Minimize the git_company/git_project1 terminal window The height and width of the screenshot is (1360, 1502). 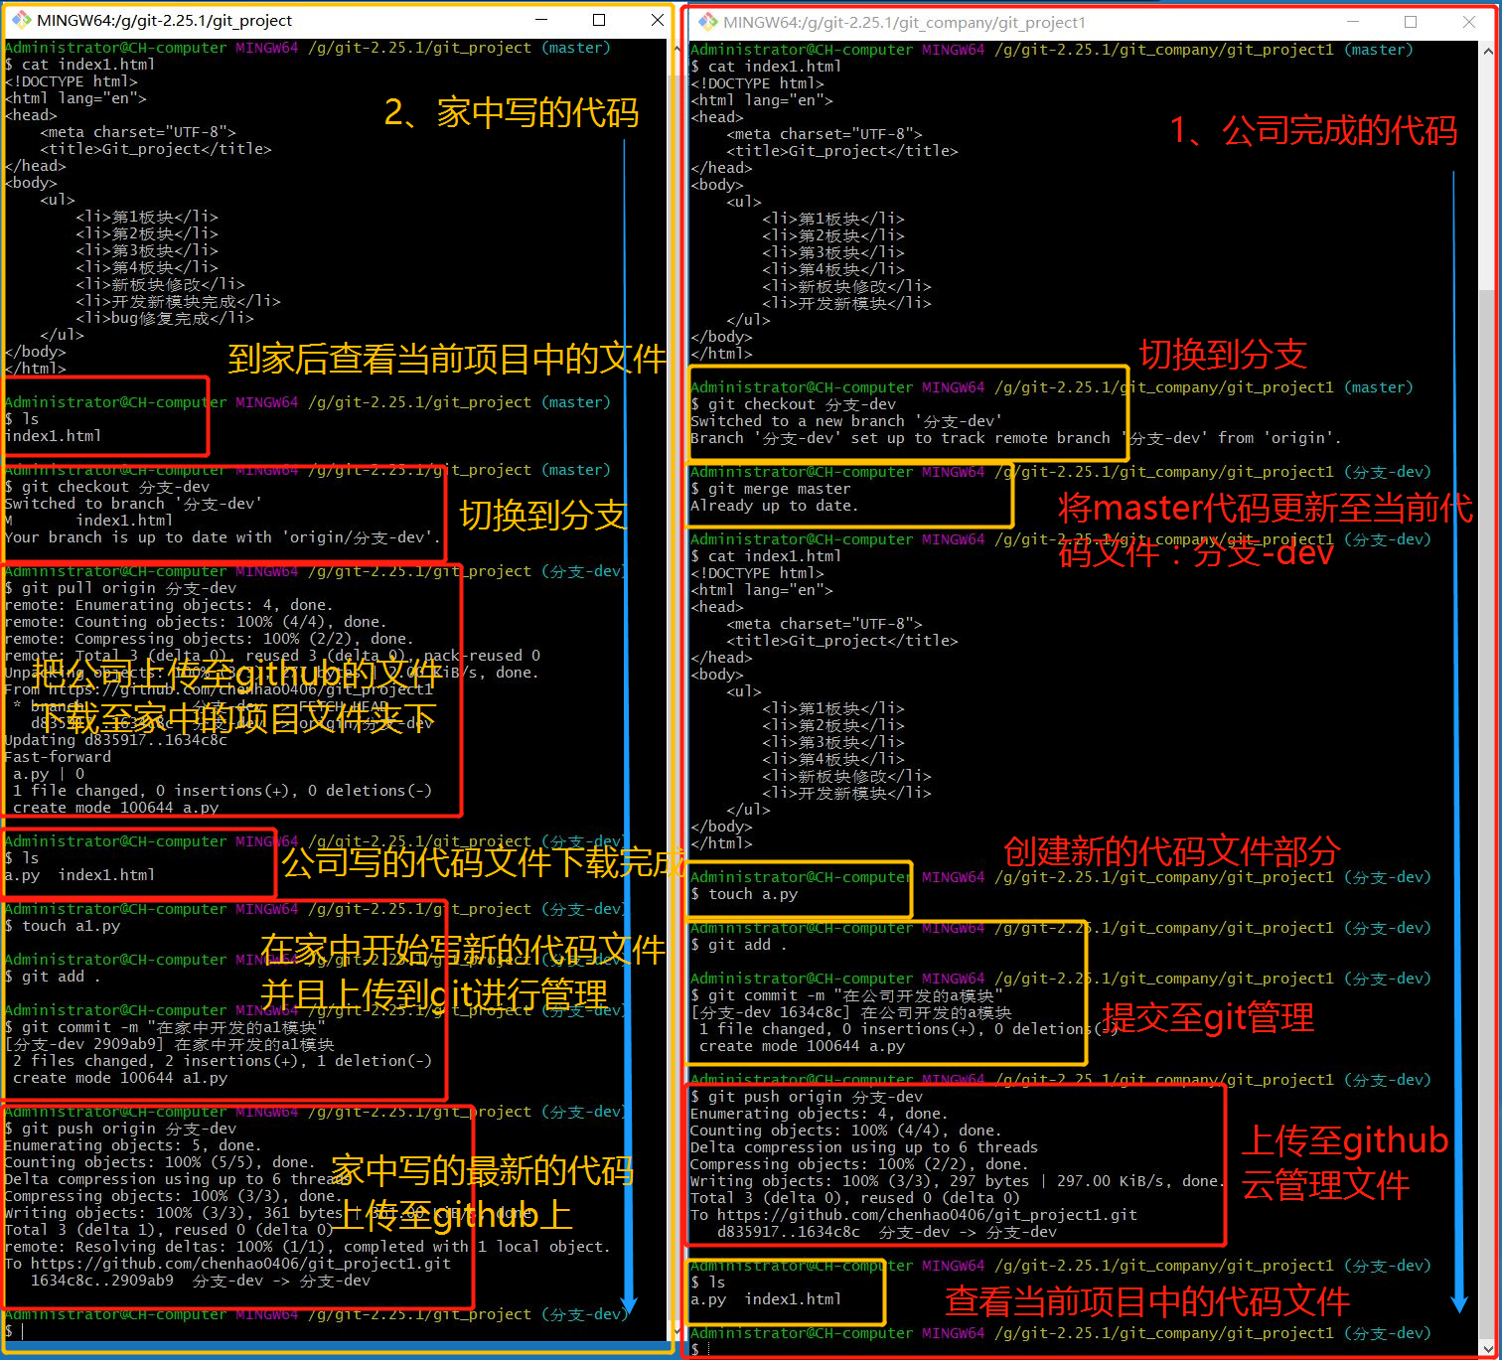(x=1352, y=22)
